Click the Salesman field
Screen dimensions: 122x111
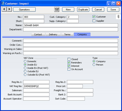pos(36,90)
